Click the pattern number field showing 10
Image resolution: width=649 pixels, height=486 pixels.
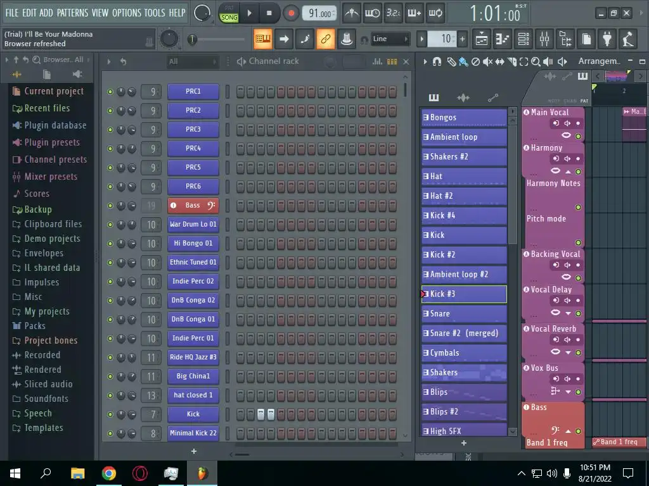(442, 39)
